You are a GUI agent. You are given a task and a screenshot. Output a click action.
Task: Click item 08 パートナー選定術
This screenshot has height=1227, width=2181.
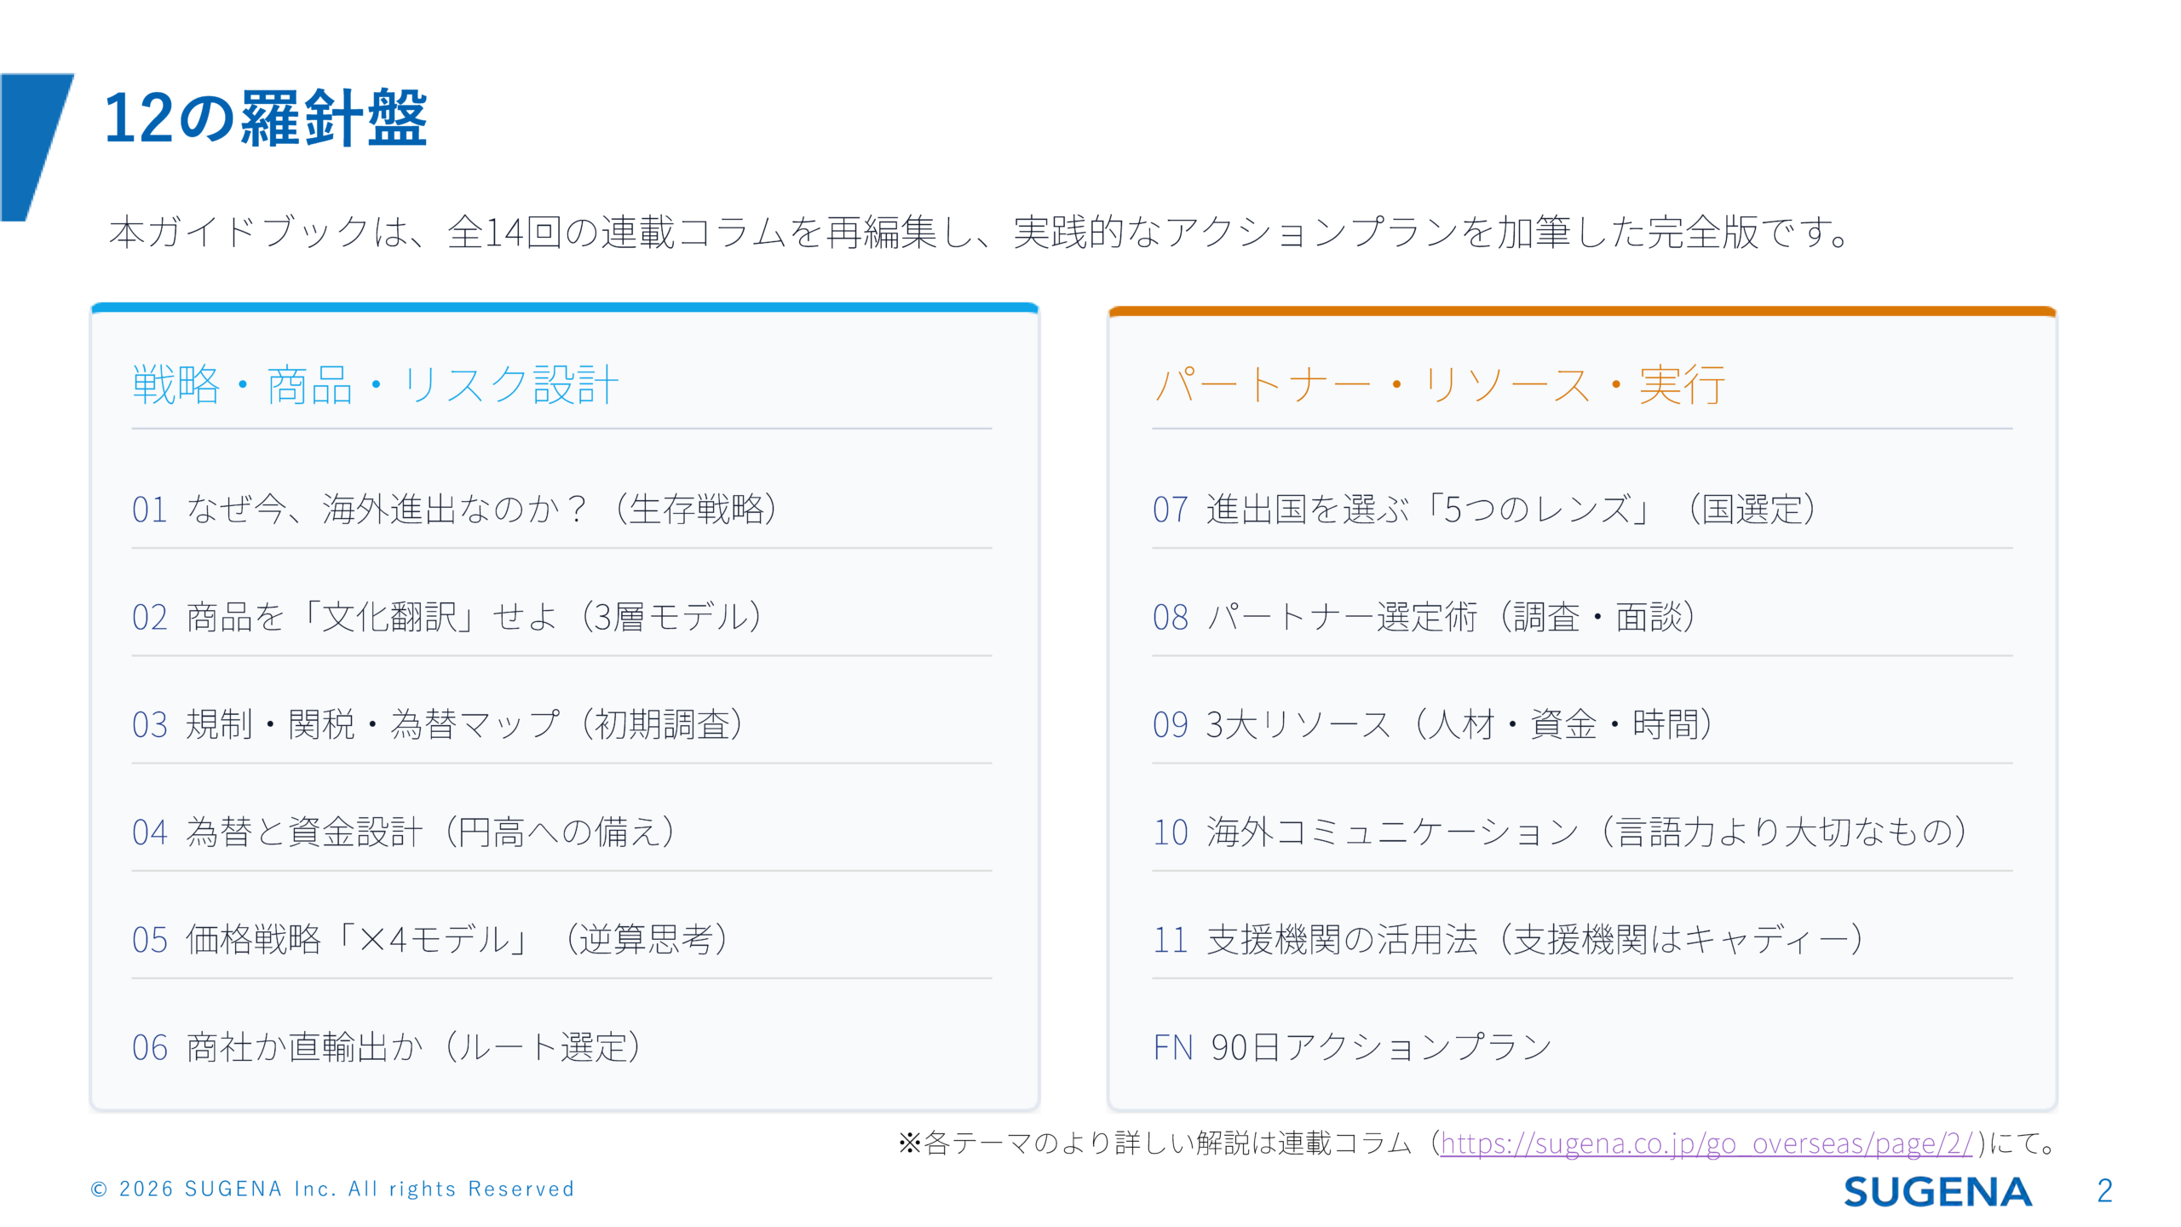coord(1424,617)
